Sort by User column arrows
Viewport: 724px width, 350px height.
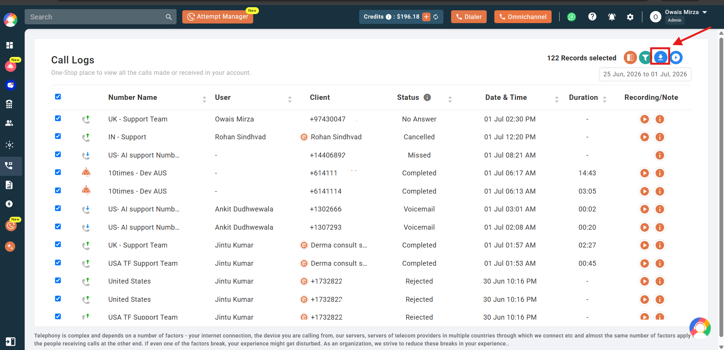click(x=290, y=99)
